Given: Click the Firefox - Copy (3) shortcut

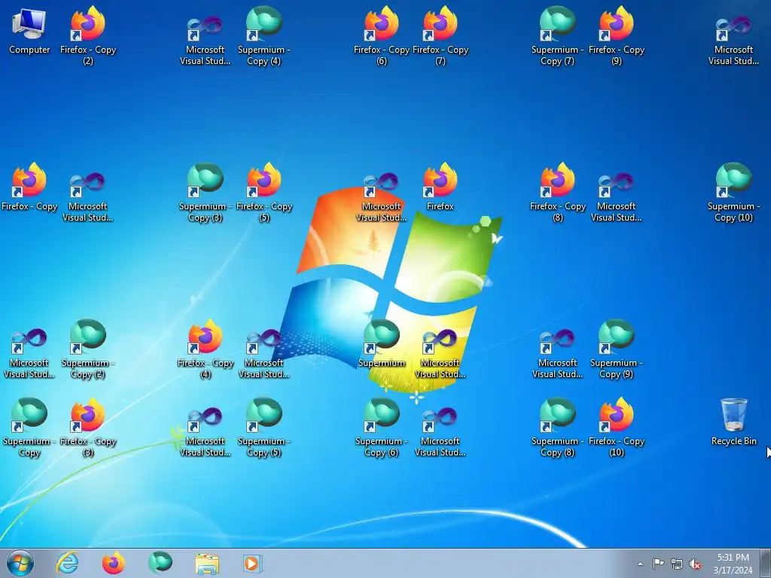Looking at the screenshot, I should pos(88,427).
